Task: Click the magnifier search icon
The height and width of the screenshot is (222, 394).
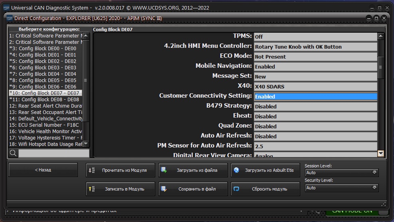Action: [x=13, y=153]
